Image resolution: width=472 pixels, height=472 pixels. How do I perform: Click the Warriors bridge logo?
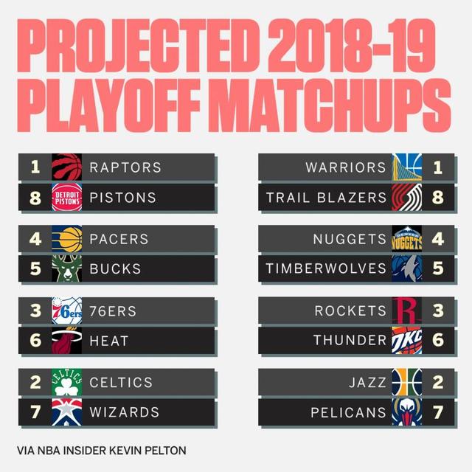pos(406,167)
